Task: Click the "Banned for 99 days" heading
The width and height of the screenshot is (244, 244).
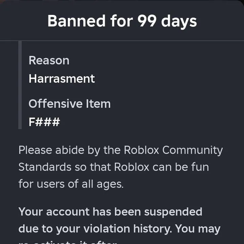Action: click(122, 21)
